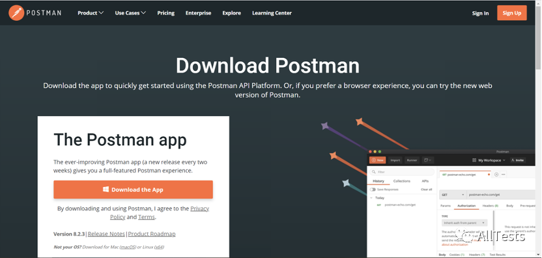Click the Postman logo in the header
Viewport: 542px width, 258px height.
pyautogui.click(x=35, y=13)
